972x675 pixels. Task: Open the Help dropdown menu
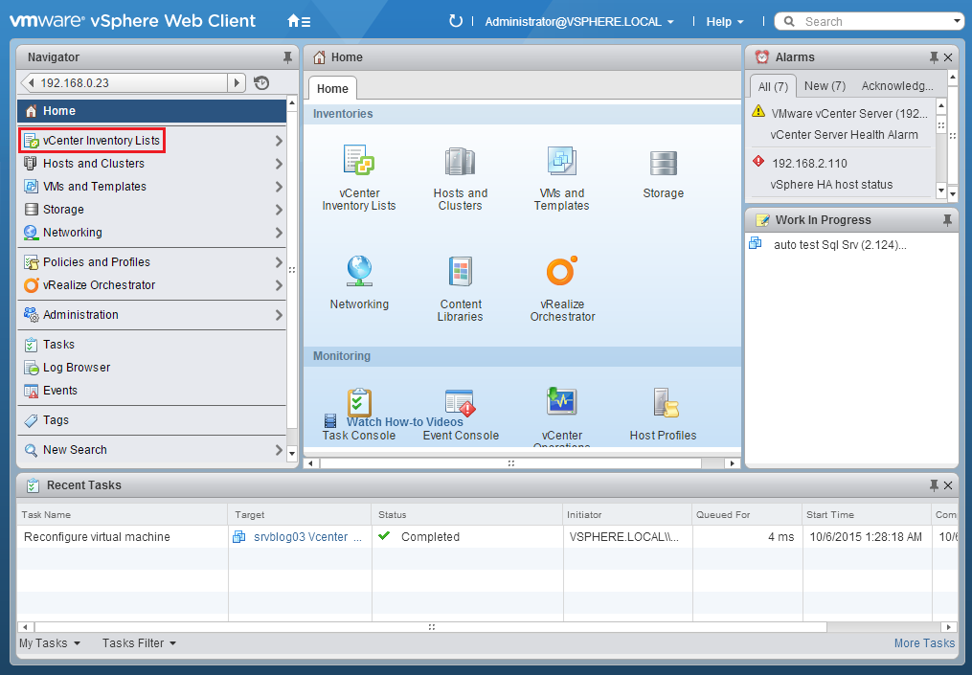coord(725,22)
